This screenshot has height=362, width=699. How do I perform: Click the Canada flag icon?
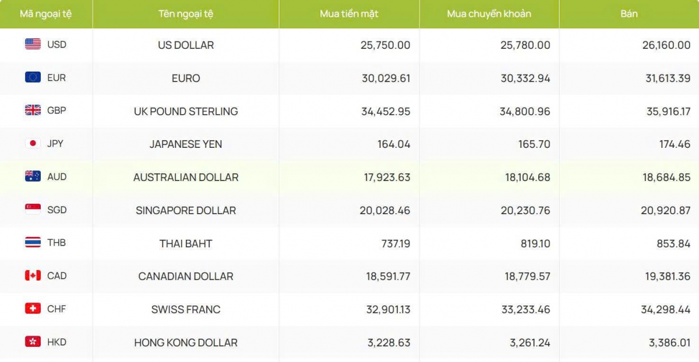[x=33, y=275]
